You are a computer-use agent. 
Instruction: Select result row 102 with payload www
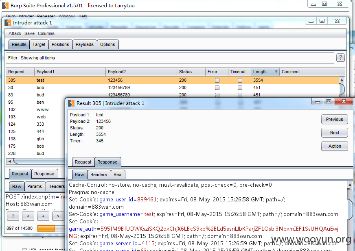35,109
